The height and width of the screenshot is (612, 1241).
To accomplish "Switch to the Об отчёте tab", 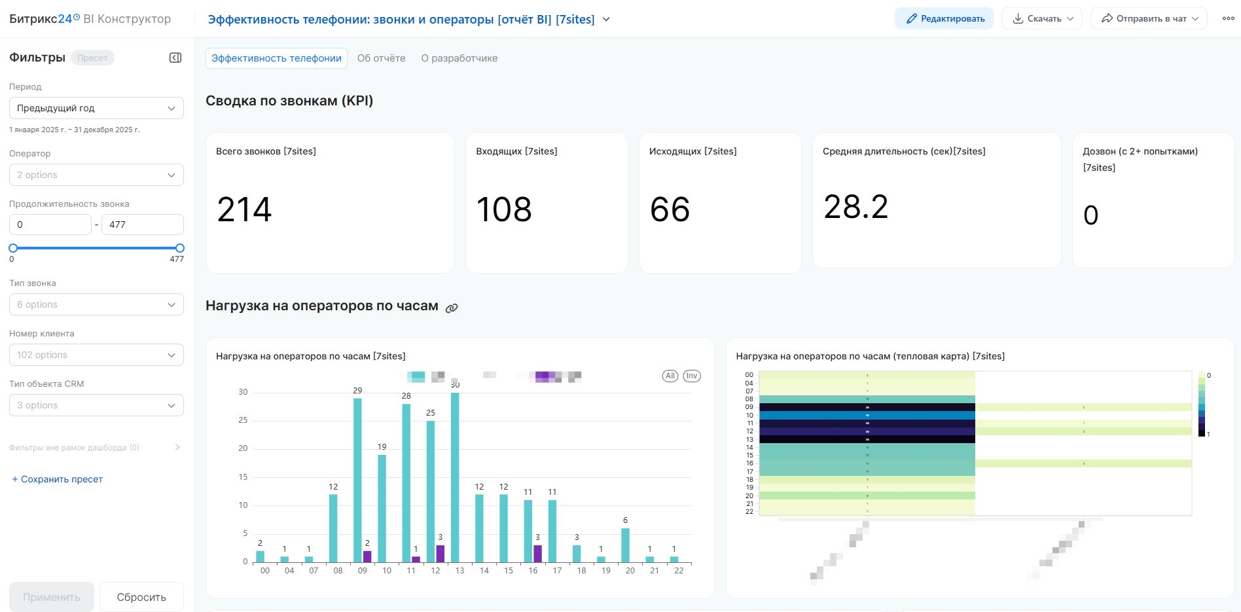I will [x=381, y=58].
